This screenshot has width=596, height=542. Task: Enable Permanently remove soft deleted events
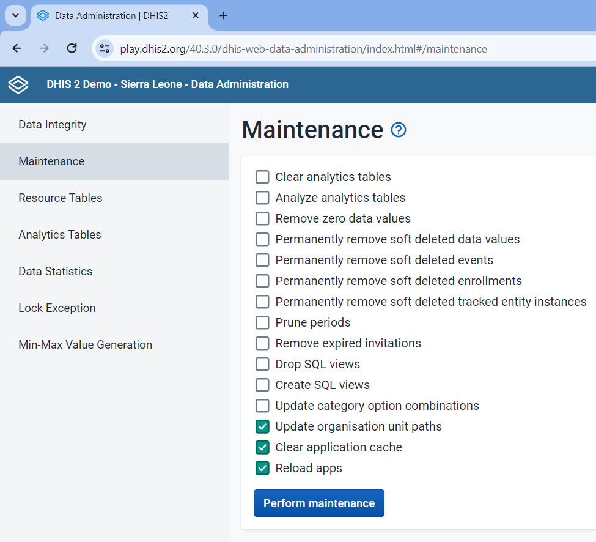(x=262, y=260)
